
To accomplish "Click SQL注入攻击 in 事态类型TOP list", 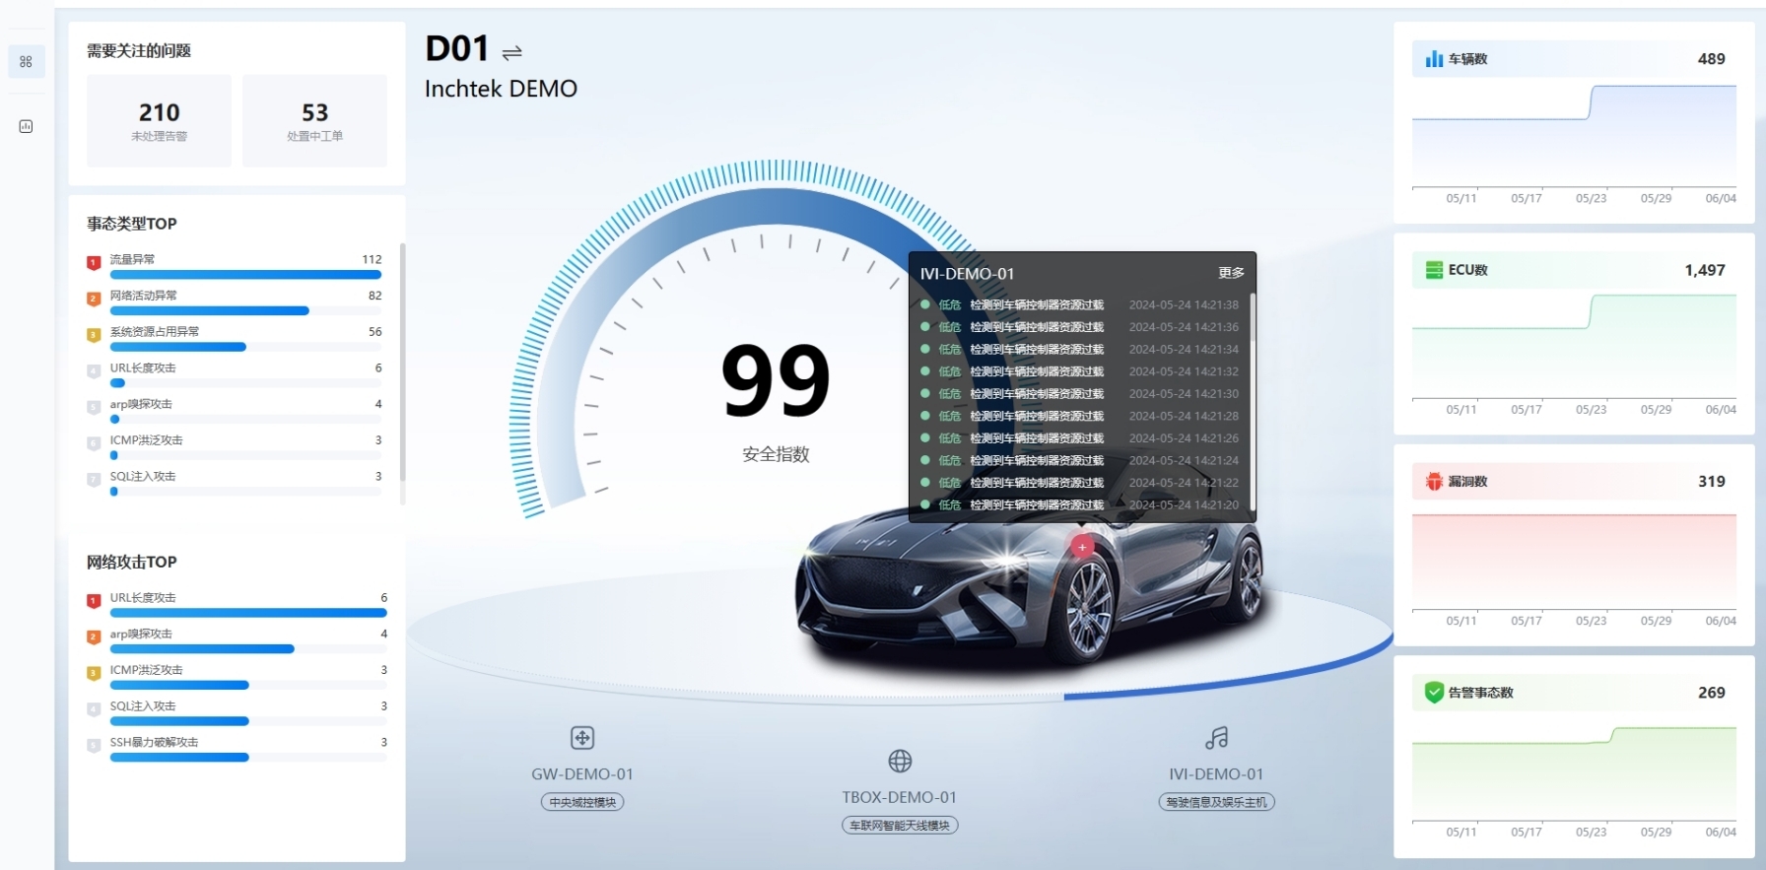I will pyautogui.click(x=143, y=476).
